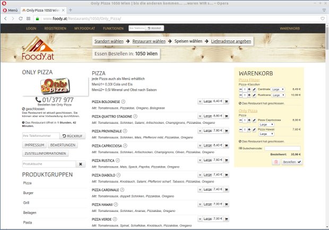
Task: Open FUNKTIONEN menu item
Action: [x=113, y=28]
